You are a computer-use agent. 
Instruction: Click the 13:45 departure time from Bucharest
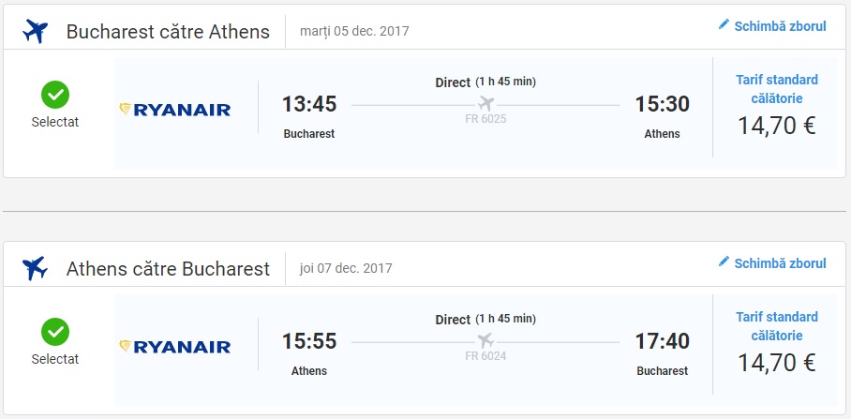coord(309,104)
